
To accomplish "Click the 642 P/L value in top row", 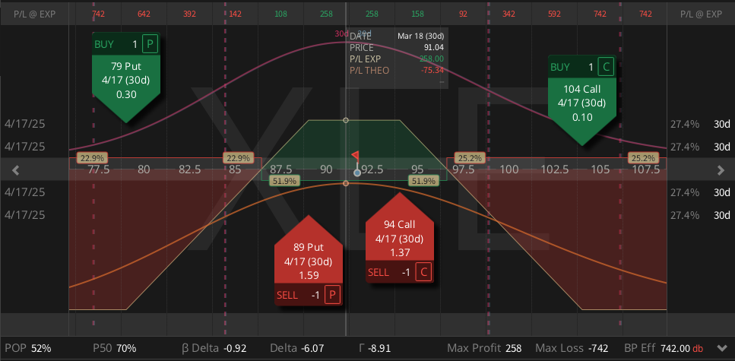I will pyautogui.click(x=144, y=14).
